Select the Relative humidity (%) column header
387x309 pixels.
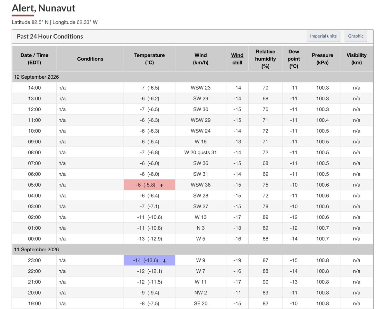point(266,59)
